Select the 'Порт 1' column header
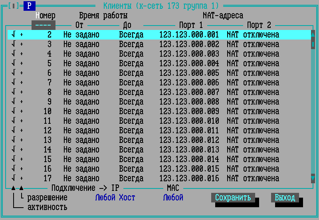Viewport: 319px width, 220px height. click(x=191, y=25)
